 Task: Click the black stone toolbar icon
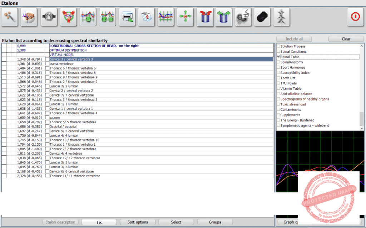coord(262,17)
